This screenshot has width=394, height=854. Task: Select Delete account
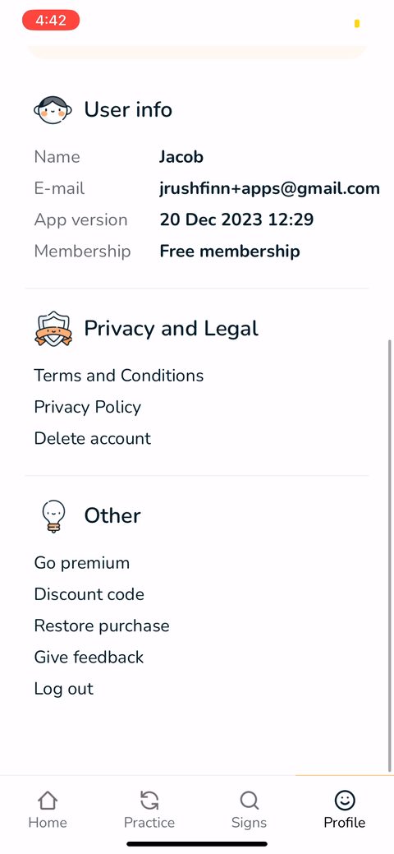93,438
